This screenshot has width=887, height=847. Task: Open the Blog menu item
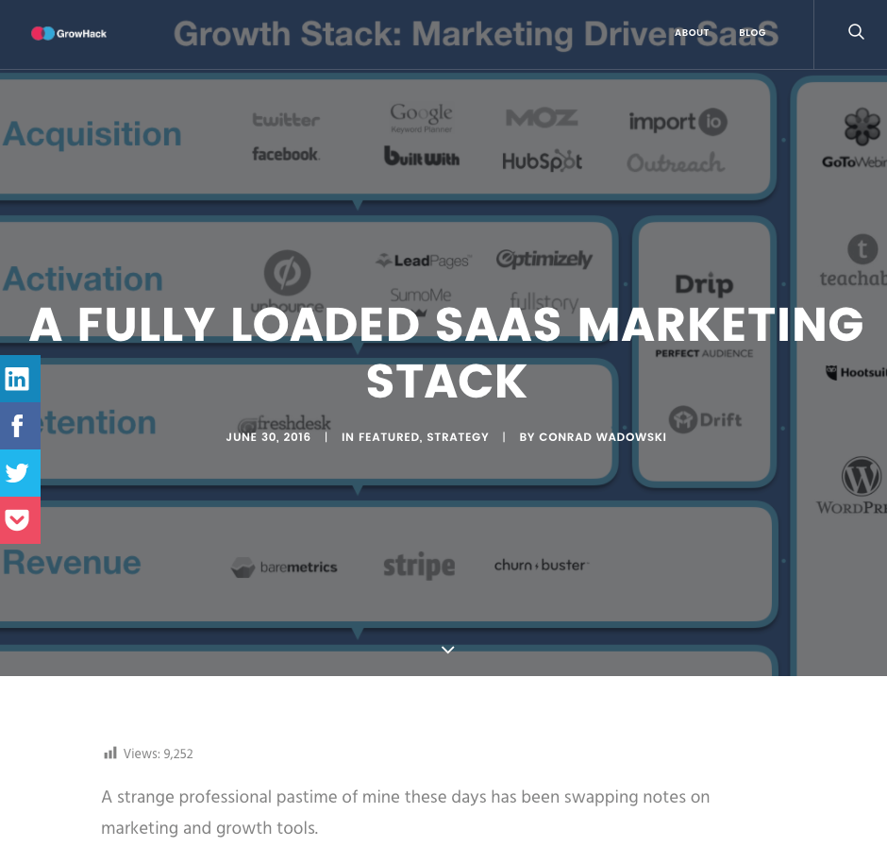(x=752, y=33)
